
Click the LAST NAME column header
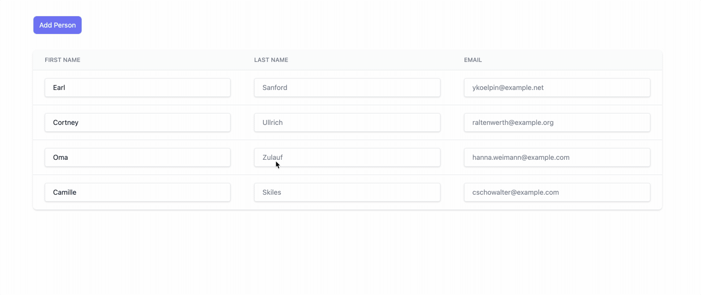click(x=271, y=60)
